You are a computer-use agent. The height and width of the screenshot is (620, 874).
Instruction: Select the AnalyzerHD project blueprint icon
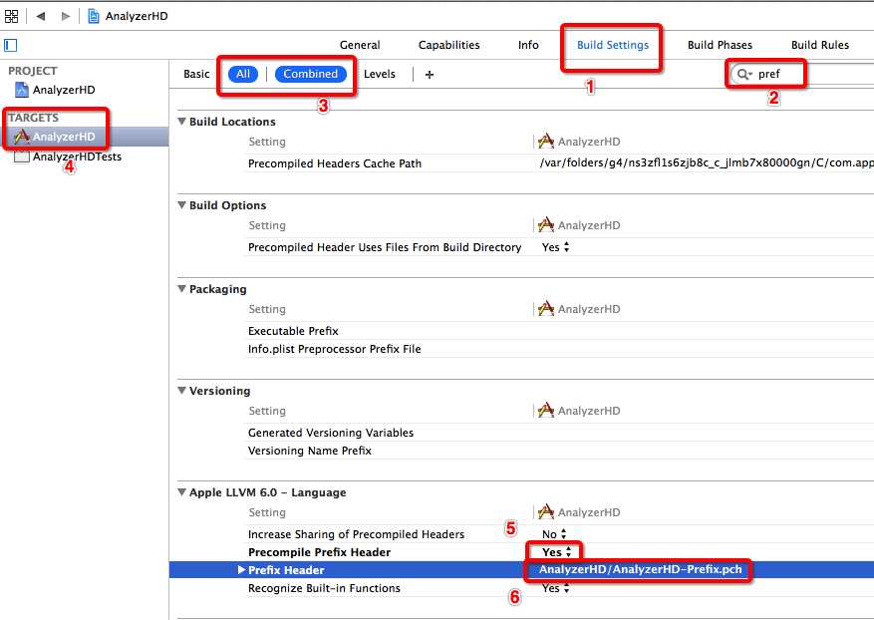(x=22, y=90)
